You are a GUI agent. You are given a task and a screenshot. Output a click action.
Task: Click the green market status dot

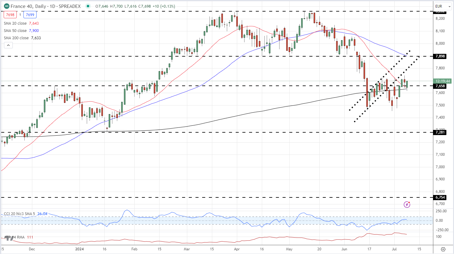click(88, 6)
